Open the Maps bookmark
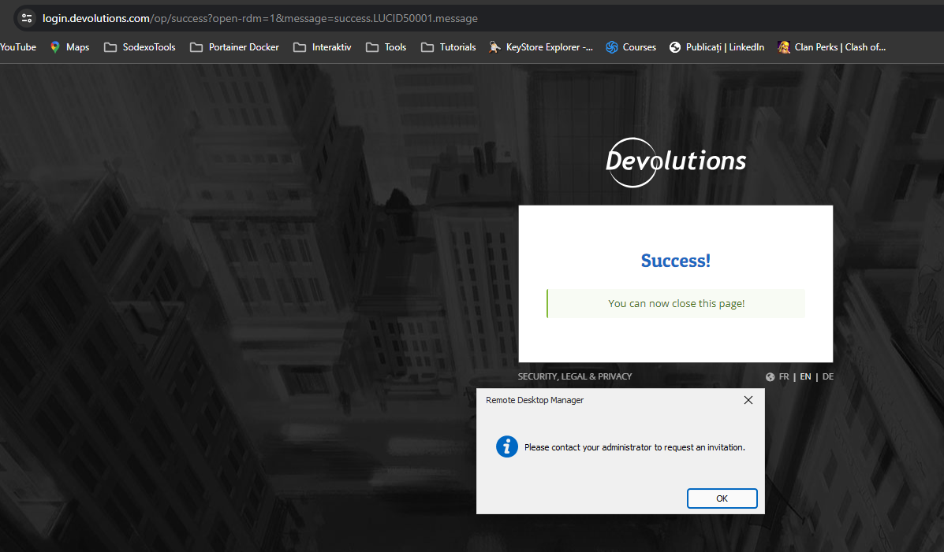The image size is (944, 552). [x=70, y=47]
